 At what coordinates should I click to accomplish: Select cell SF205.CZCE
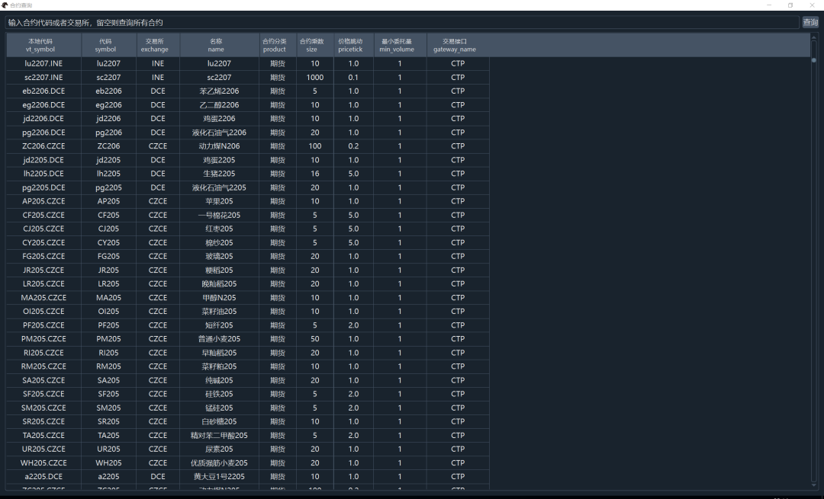(x=43, y=394)
